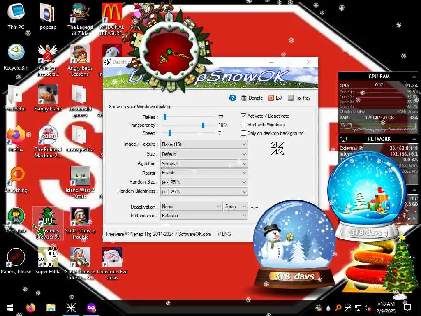Select the Chicken Invaders 2 shortcut
Image resolution: width=421 pixels, height=316 pixels.
[48, 60]
